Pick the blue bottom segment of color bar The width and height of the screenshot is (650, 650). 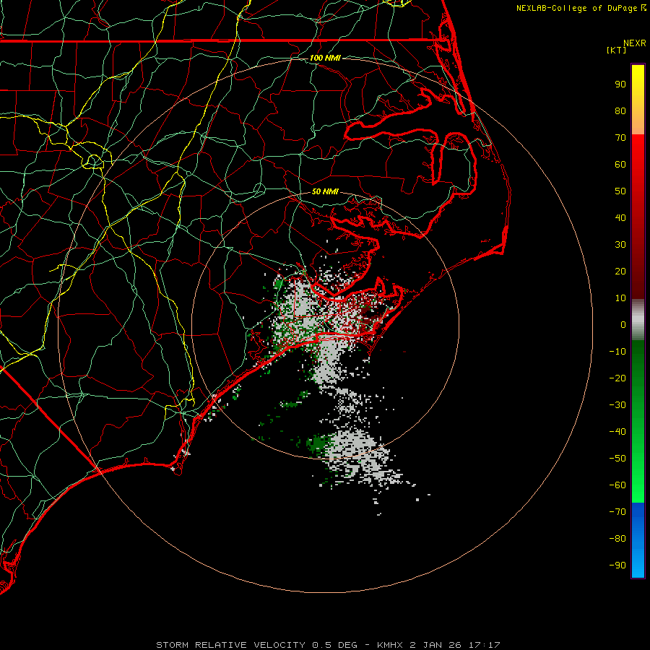tap(638, 539)
